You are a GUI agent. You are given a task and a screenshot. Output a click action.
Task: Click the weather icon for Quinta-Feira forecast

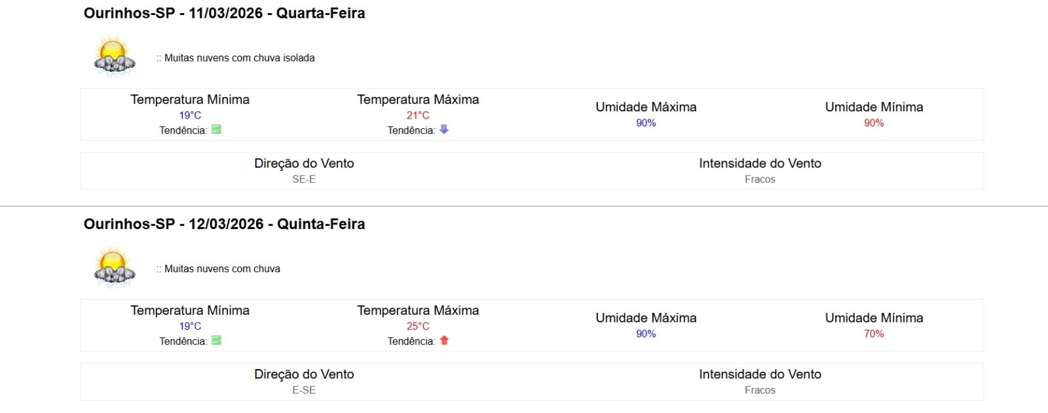pyautogui.click(x=115, y=267)
